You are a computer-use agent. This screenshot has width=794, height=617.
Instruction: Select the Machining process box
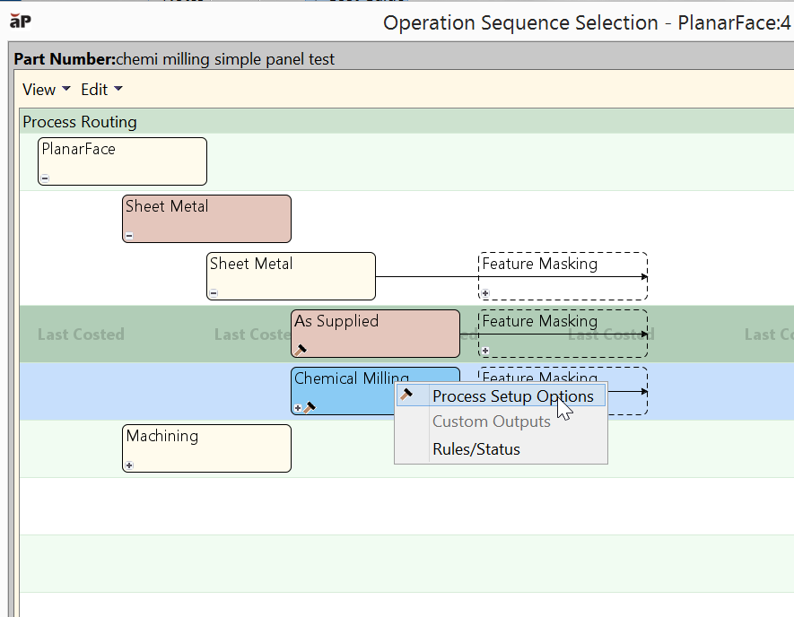(206, 448)
